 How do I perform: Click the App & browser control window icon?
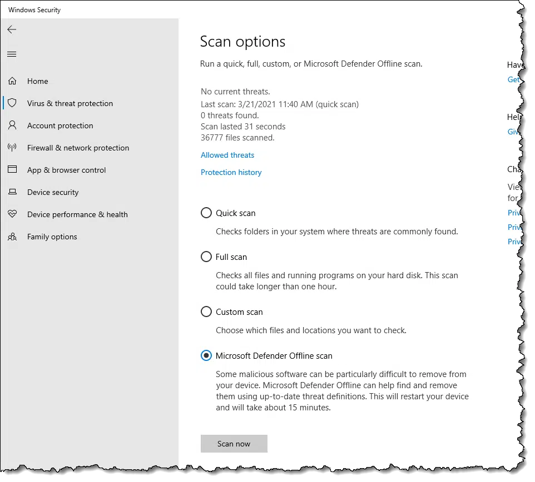pos(12,169)
